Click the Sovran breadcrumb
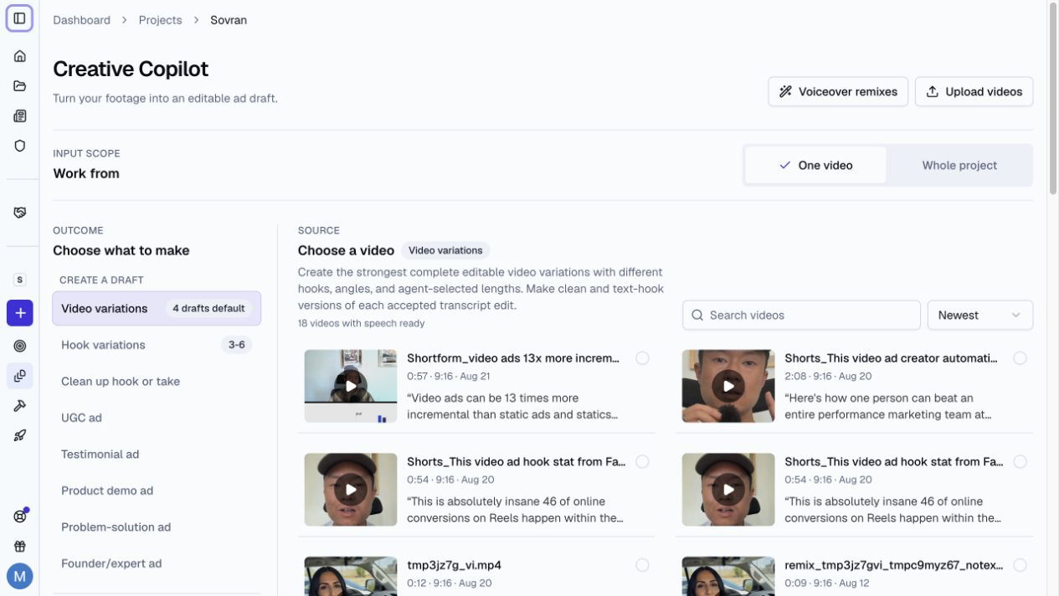Image resolution: width=1059 pixels, height=596 pixels. (229, 20)
